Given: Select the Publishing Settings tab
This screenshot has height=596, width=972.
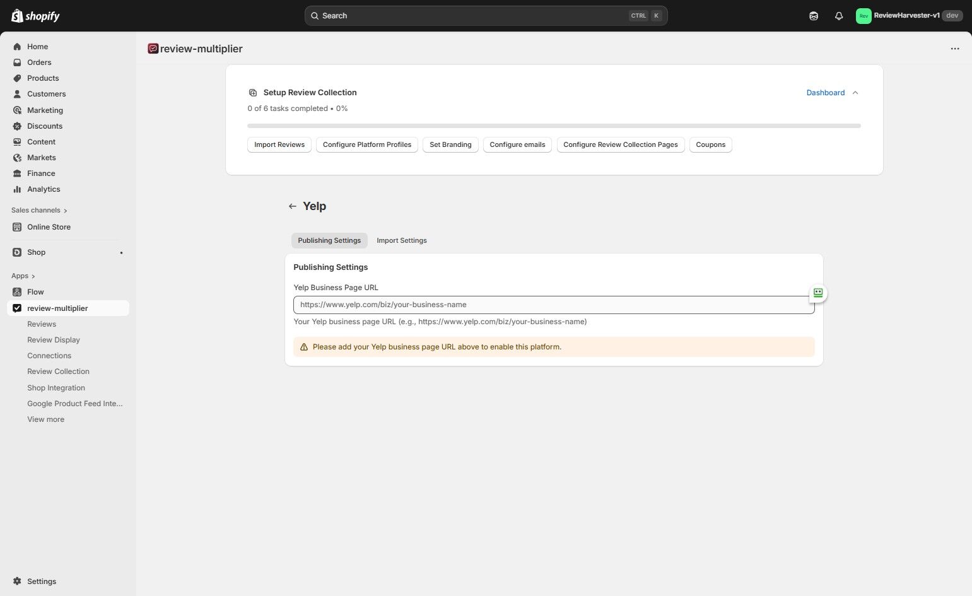Looking at the screenshot, I should pos(329,240).
